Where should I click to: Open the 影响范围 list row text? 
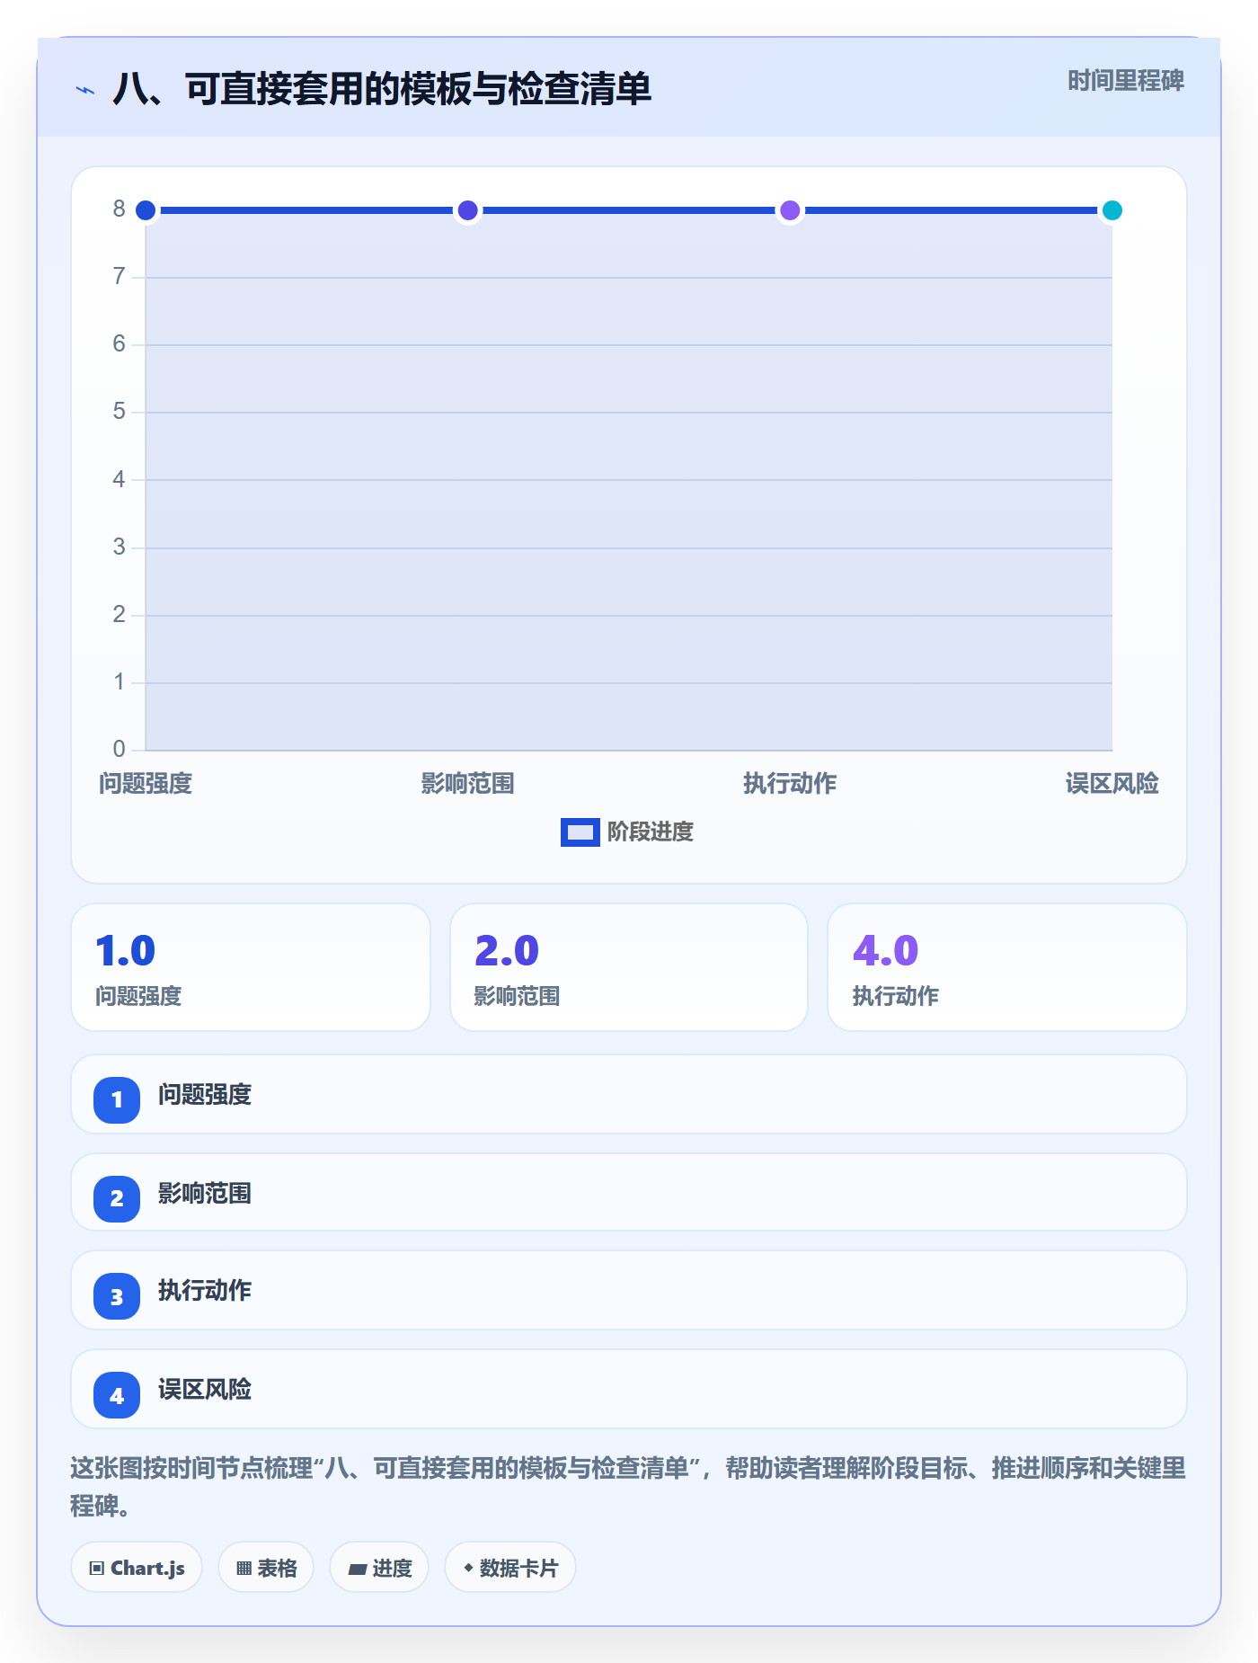point(205,1194)
